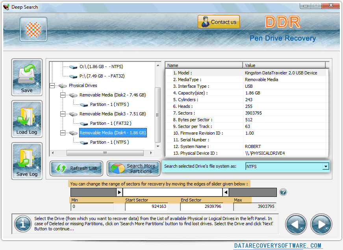Collapse Removable Media (Disk4 - 1.86 GB)
Image resolution: width=343 pixels, height=250 pixels.
(x=63, y=133)
